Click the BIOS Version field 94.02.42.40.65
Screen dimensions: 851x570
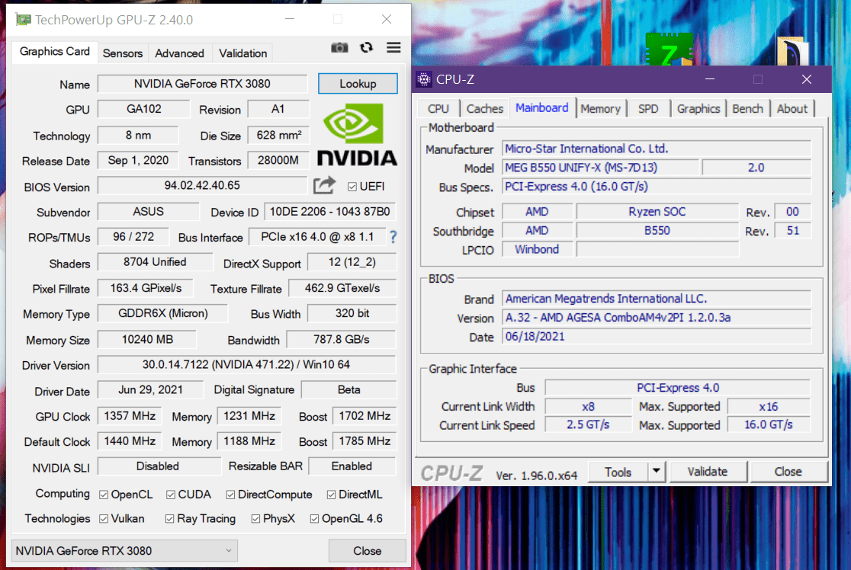202,185
